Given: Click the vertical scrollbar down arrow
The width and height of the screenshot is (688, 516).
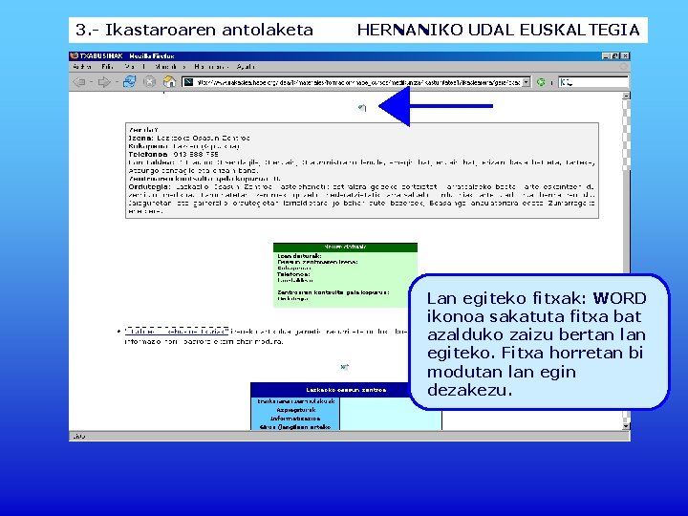Looking at the screenshot, I should [x=626, y=425].
